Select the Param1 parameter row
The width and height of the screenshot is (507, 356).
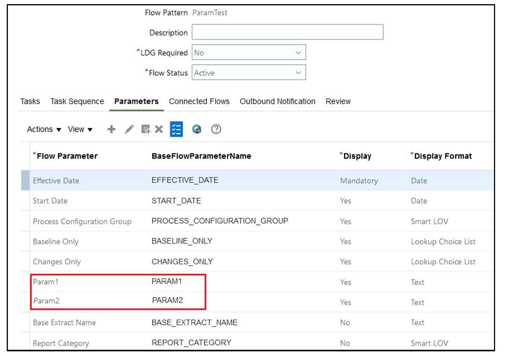[44, 282]
